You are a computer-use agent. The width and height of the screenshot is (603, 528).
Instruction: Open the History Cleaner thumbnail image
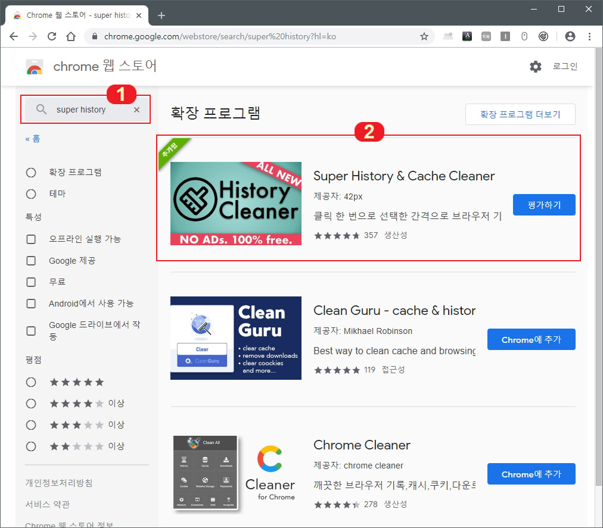pyautogui.click(x=236, y=204)
